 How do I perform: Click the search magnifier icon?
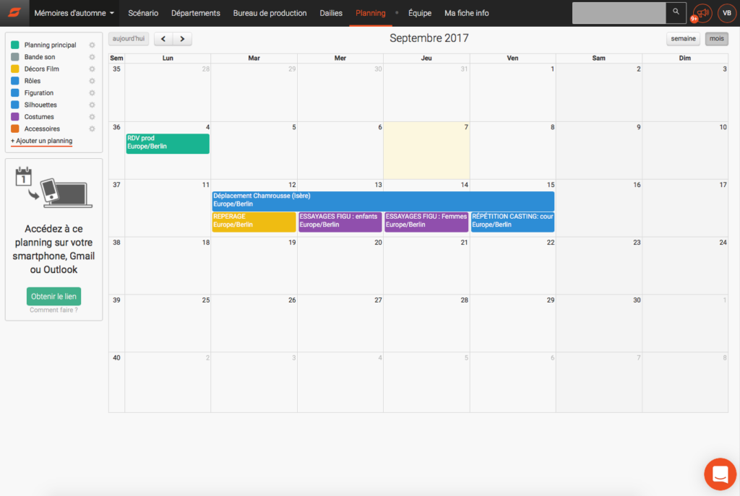pos(676,12)
